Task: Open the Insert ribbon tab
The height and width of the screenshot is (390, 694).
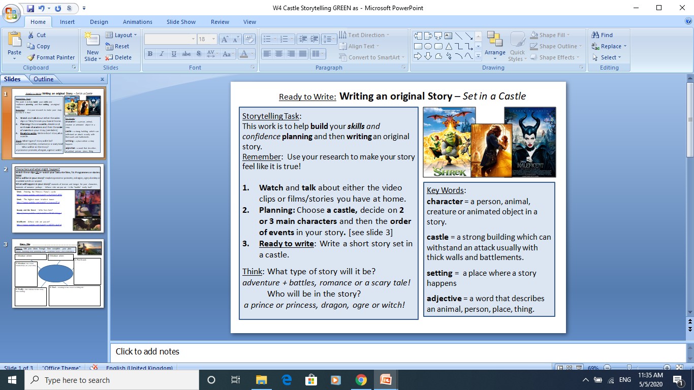Action: coord(67,22)
